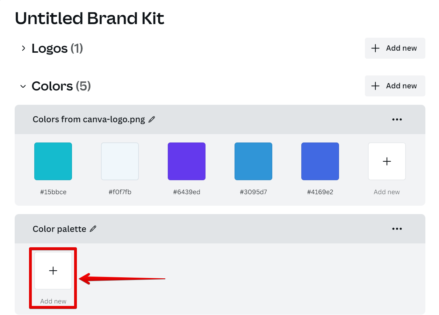Click the plus tile in canva-logo.png colors row

[x=387, y=161]
